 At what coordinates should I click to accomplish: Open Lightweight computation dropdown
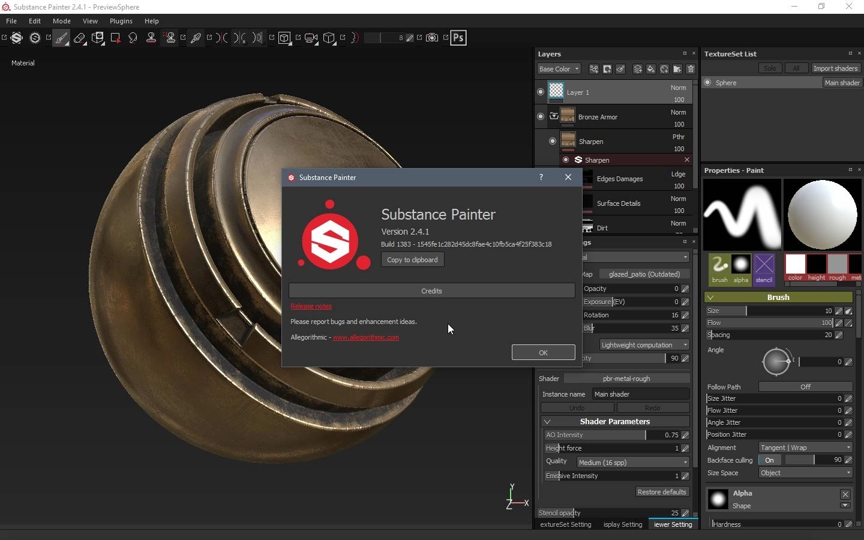644,345
